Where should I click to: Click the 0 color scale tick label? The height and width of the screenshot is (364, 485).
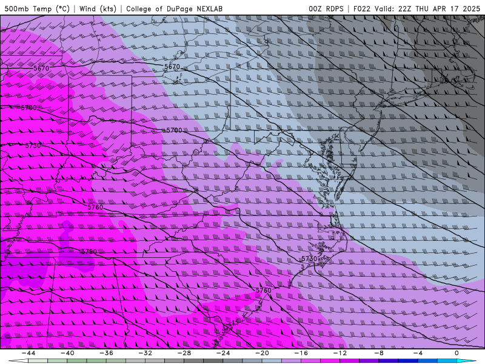click(x=457, y=353)
